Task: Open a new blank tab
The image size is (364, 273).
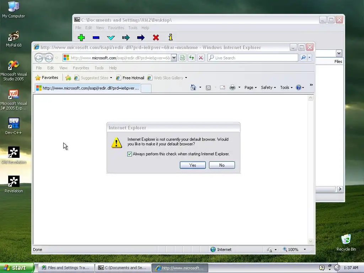Action: [x=146, y=88]
